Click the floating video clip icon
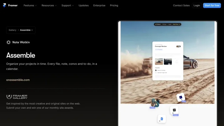The image size is (224, 126). click(x=155, y=102)
